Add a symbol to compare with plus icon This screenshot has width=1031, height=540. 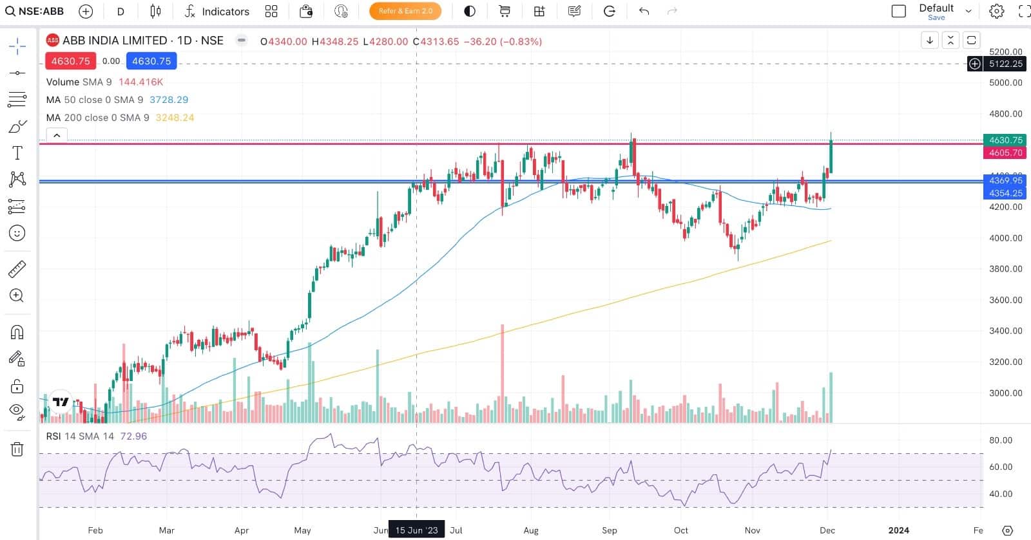[x=86, y=11]
